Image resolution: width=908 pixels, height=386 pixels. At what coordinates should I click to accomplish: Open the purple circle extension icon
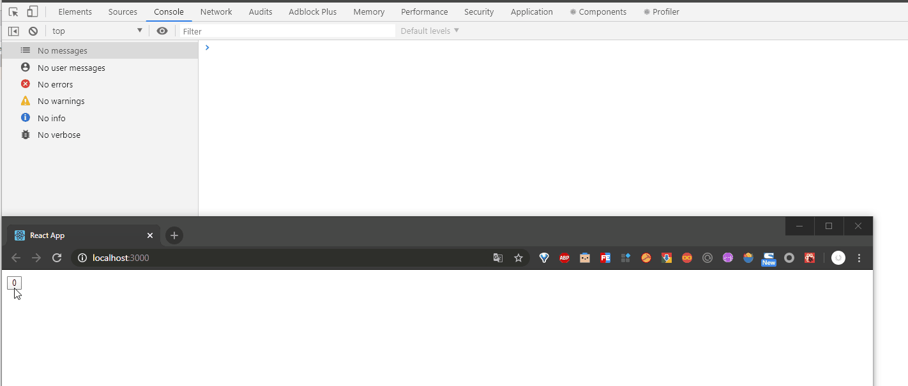coord(728,258)
